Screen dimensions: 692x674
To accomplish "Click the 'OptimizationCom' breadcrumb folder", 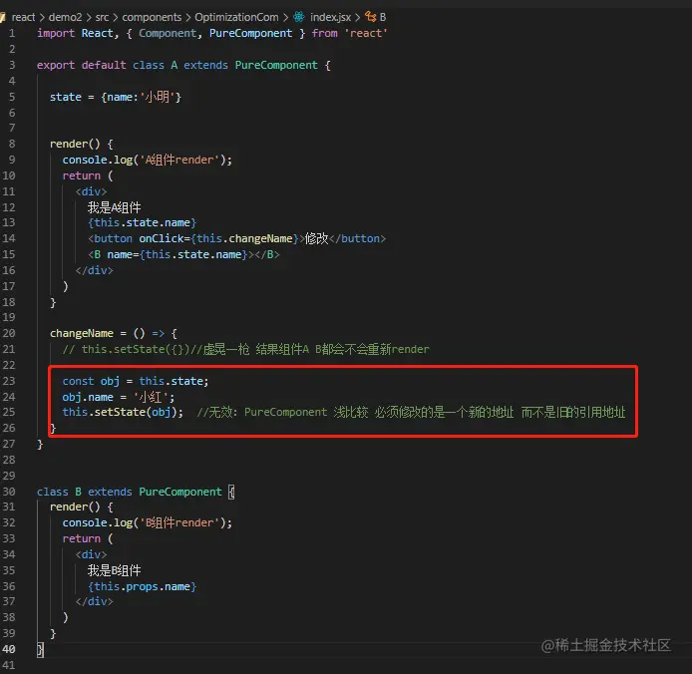I will pos(236,17).
